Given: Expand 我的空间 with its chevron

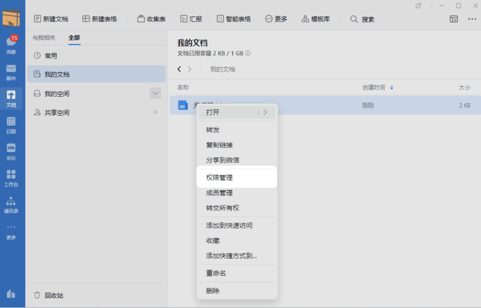Looking at the screenshot, I should pyautogui.click(x=155, y=93).
